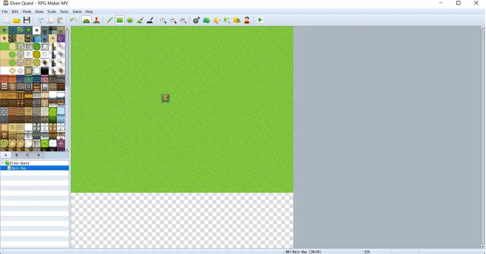Click the 001:Main Map (20x20) status text

[303, 252]
